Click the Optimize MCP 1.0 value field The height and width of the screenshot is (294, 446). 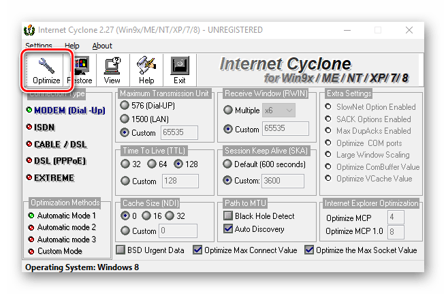click(396, 232)
